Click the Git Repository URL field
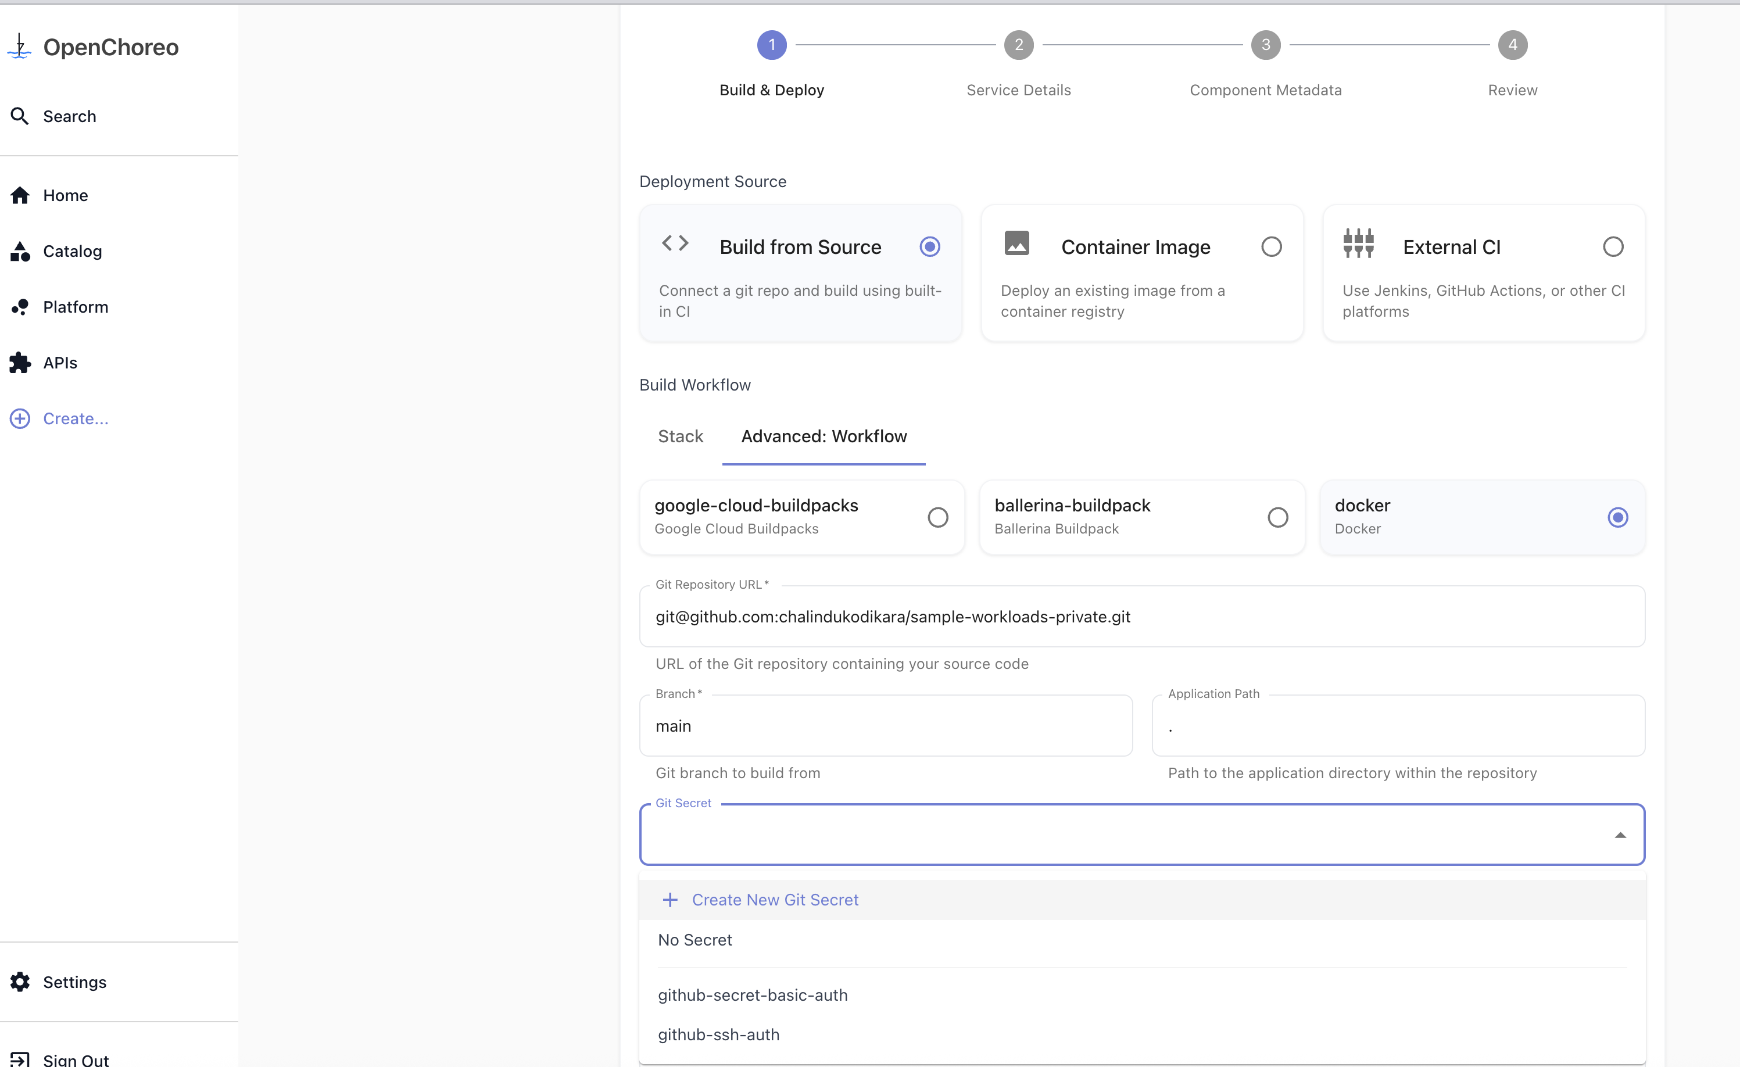Image resolution: width=1740 pixels, height=1067 pixels. [x=1141, y=617]
